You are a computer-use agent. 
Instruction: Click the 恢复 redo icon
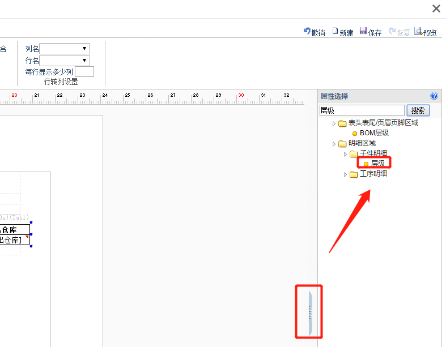pyautogui.click(x=392, y=31)
